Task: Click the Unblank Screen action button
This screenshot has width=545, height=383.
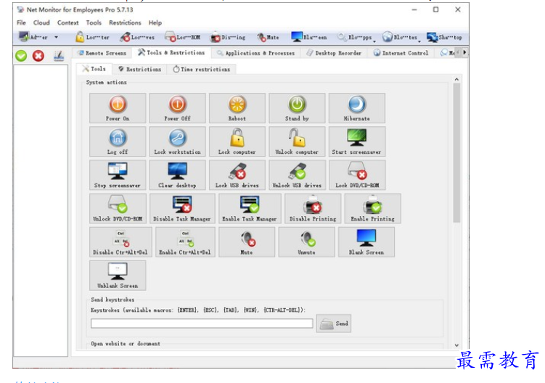Action: tap(118, 275)
